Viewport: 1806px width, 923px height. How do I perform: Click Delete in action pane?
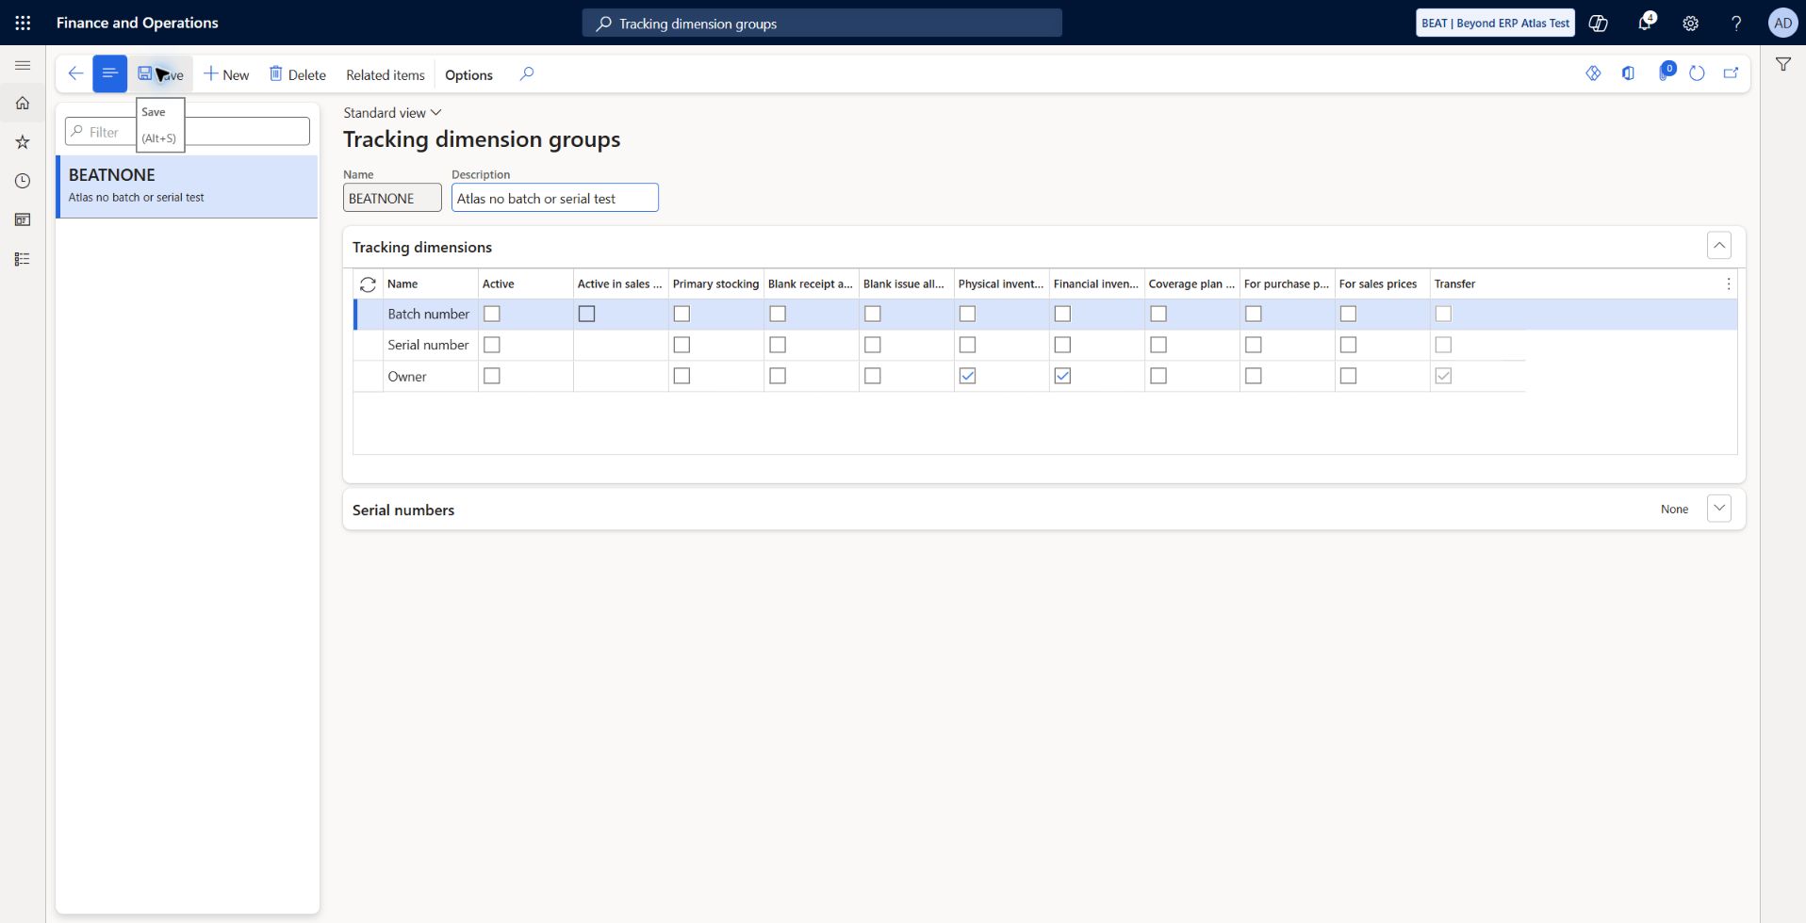coord(298,74)
